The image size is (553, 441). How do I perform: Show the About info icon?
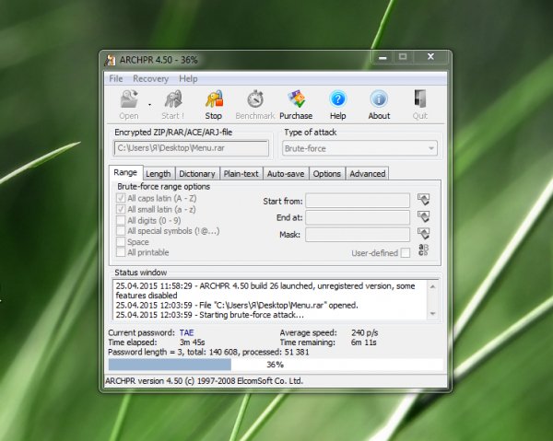tap(379, 105)
